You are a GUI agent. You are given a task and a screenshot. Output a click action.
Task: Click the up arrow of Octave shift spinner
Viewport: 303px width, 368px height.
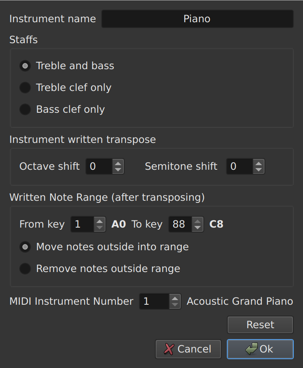117,163
